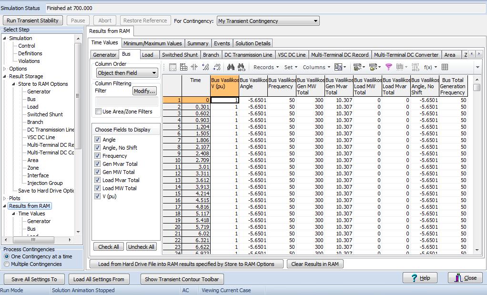The height and width of the screenshot is (295, 487).
Task: Uncheck the Gen MW Total checkbox
Action: pos(98,172)
